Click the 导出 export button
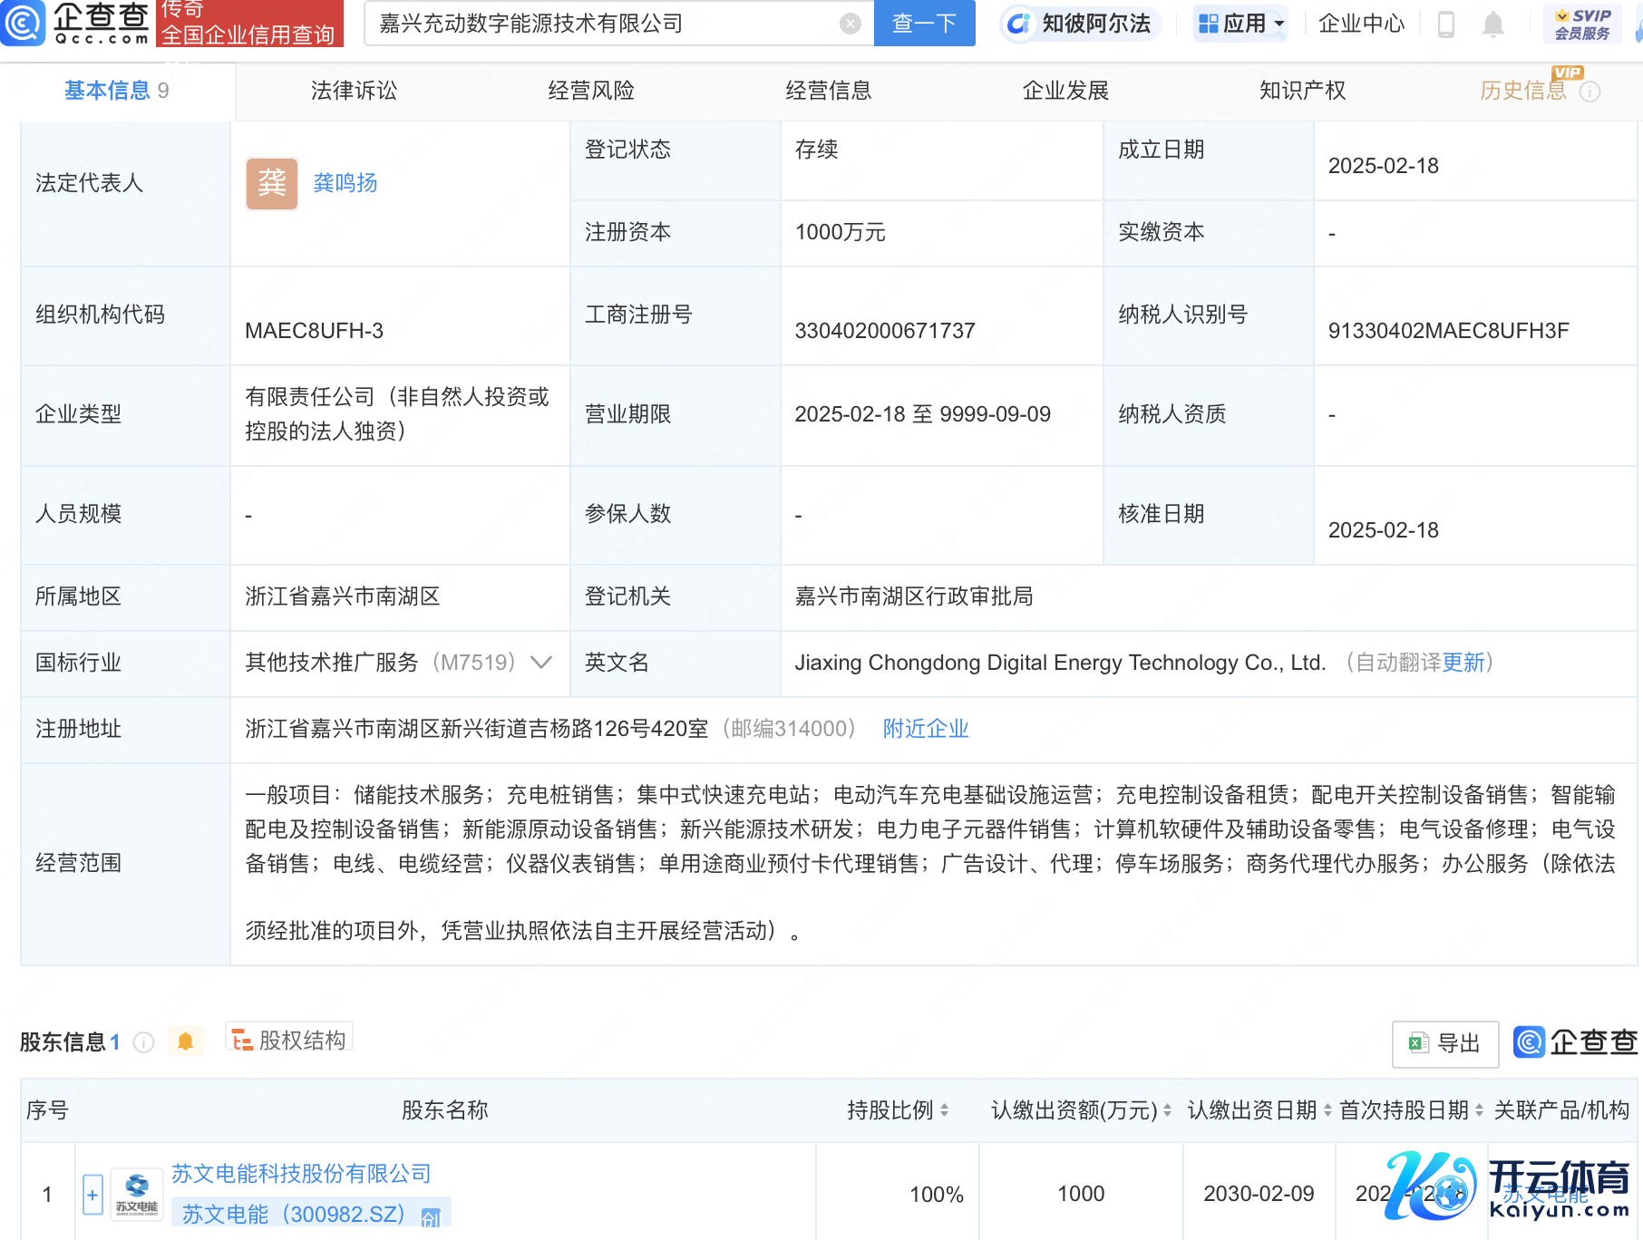 click(x=1444, y=1043)
